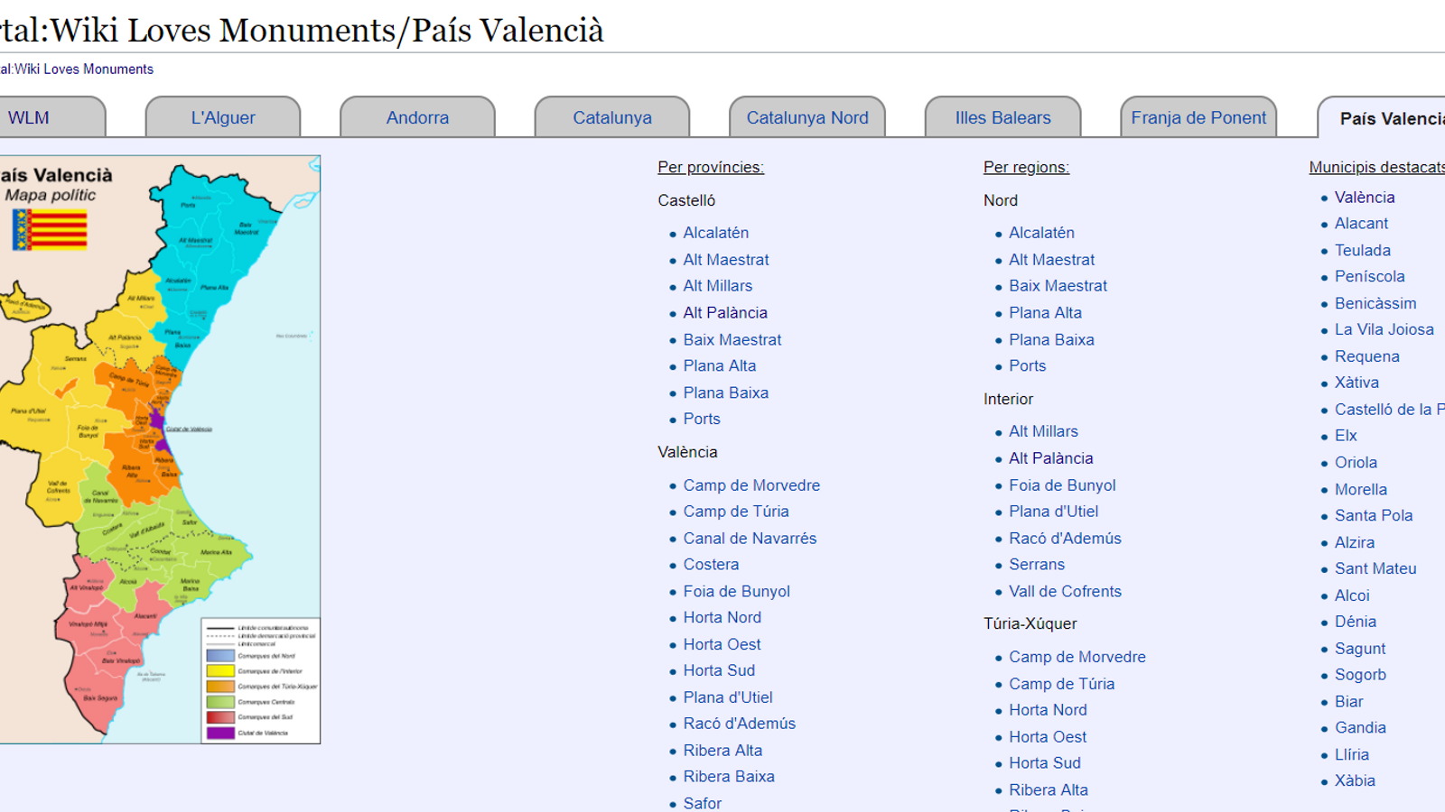Open Horta Nord under València province
Viewport: 1445px width, 812px height.
pyautogui.click(x=722, y=618)
